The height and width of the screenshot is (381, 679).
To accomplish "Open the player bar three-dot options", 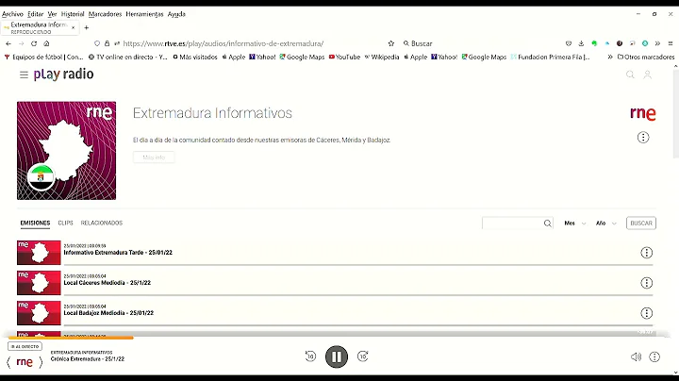I will [654, 357].
